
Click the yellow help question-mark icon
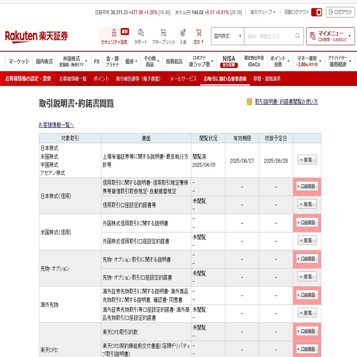pos(249,101)
